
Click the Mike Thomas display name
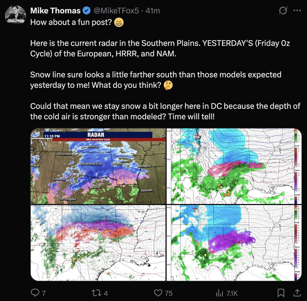[x=55, y=11]
